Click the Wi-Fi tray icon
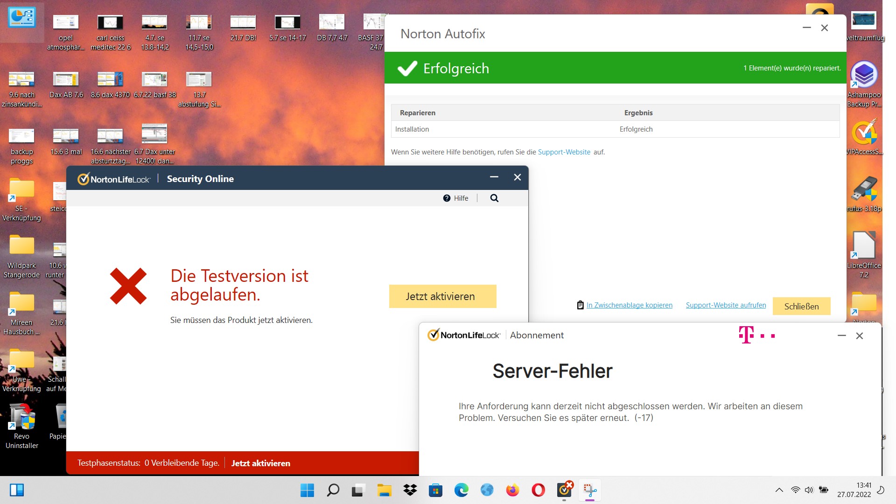The image size is (896, 504). pos(795,490)
